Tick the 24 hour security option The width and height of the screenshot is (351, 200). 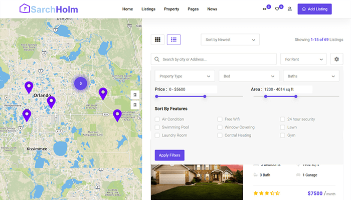[283, 119]
